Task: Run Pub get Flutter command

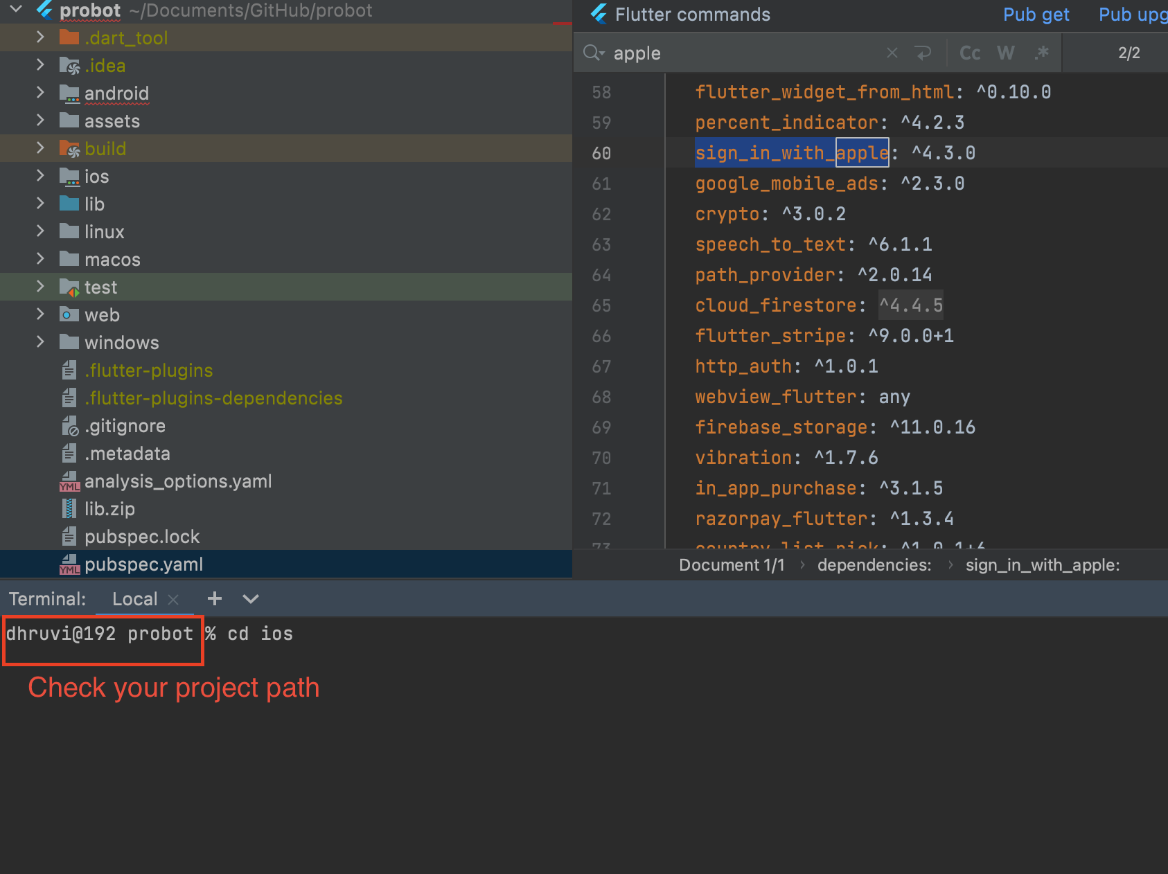Action: pos(1036,15)
